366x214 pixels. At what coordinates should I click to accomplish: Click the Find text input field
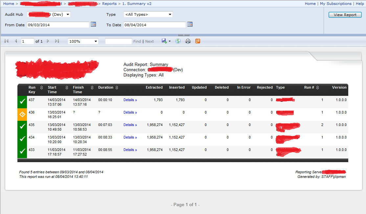[118, 41]
